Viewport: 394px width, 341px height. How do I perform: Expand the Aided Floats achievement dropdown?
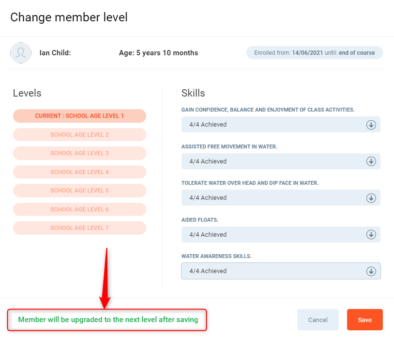pyautogui.click(x=273, y=234)
